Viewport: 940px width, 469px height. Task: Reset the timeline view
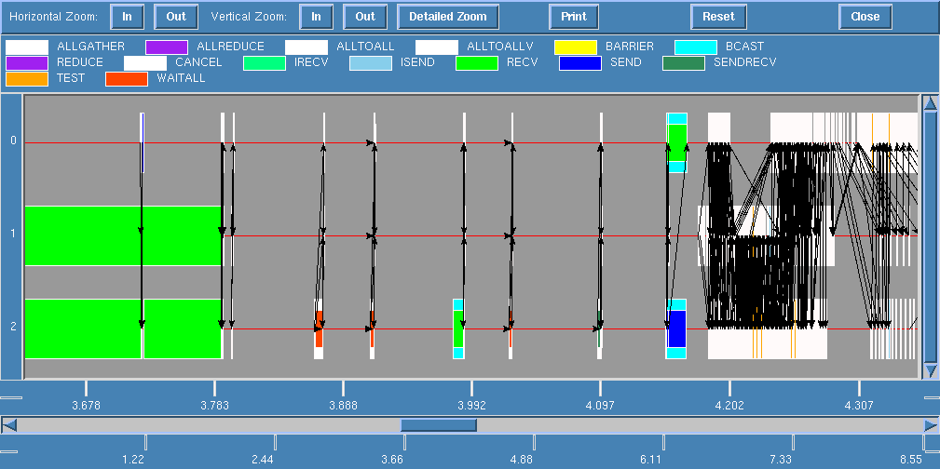718,17
